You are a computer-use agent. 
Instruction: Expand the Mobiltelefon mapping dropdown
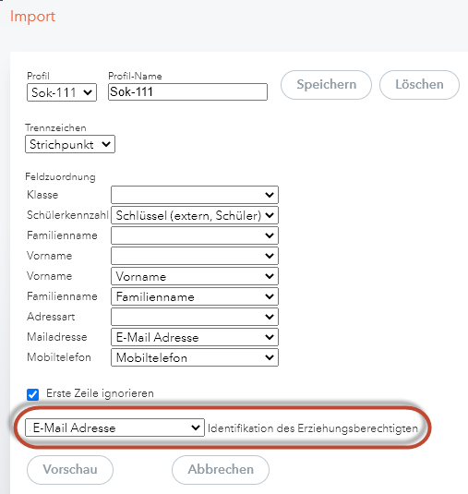[195, 357]
